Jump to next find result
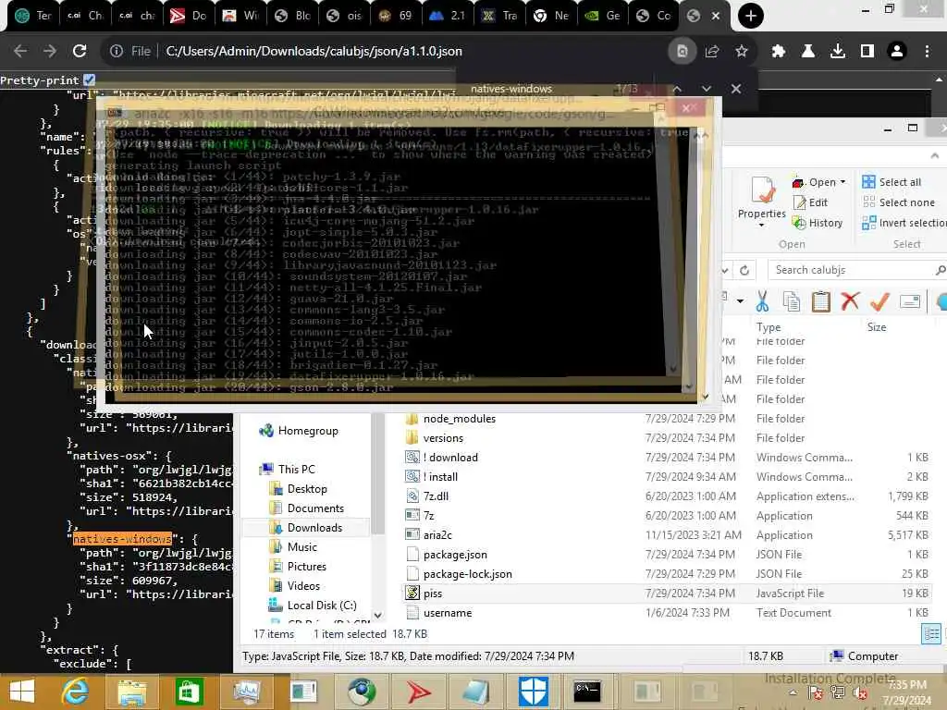 (x=706, y=89)
